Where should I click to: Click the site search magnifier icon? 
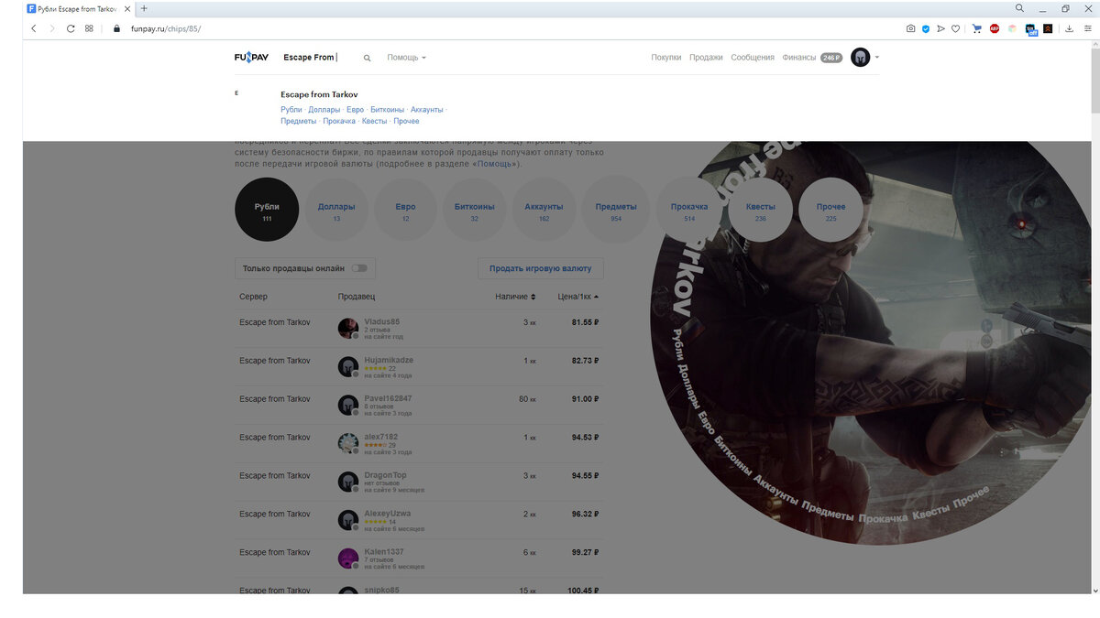(x=368, y=58)
